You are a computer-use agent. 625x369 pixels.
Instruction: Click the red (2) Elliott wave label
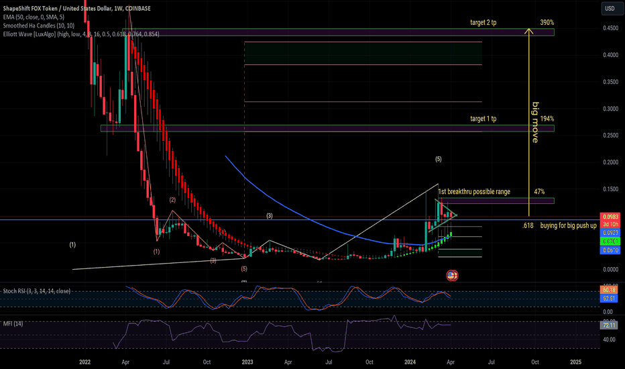click(x=172, y=200)
